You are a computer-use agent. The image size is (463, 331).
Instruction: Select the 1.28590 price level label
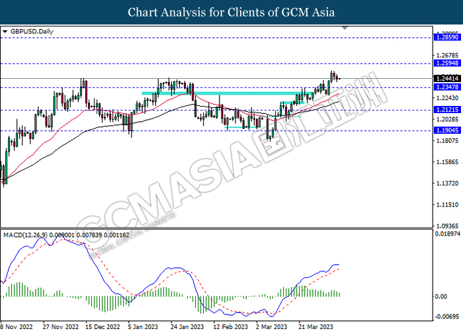447,37
